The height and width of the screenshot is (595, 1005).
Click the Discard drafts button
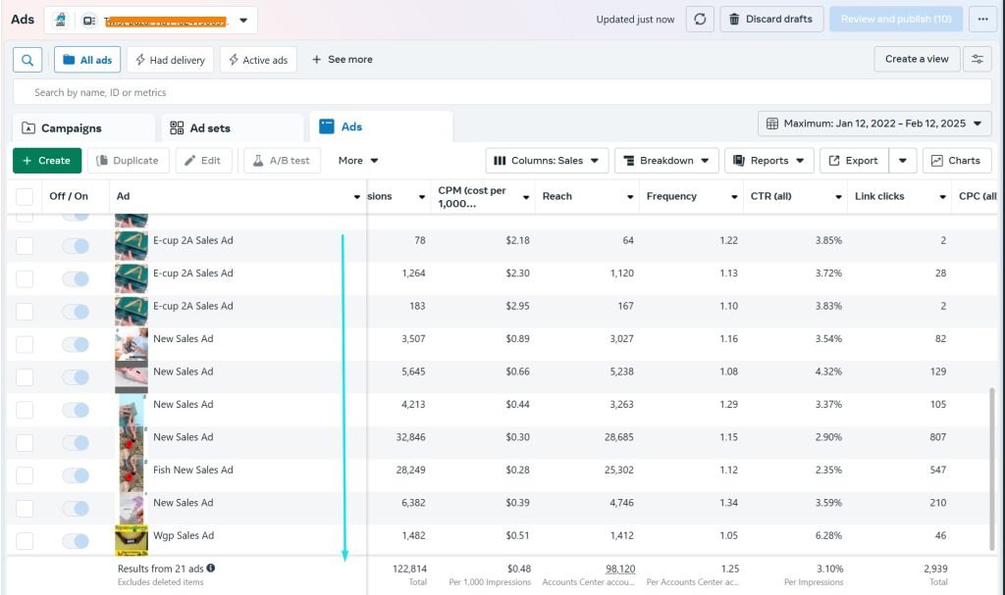(771, 20)
